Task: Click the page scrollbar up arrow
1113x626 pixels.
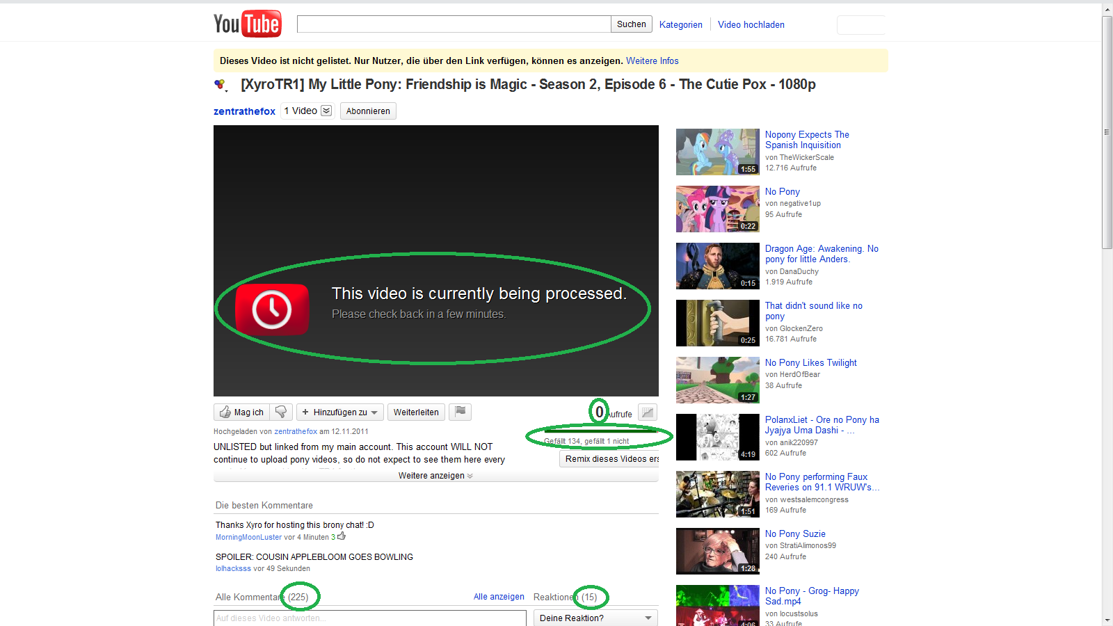Action: click(x=1107, y=9)
